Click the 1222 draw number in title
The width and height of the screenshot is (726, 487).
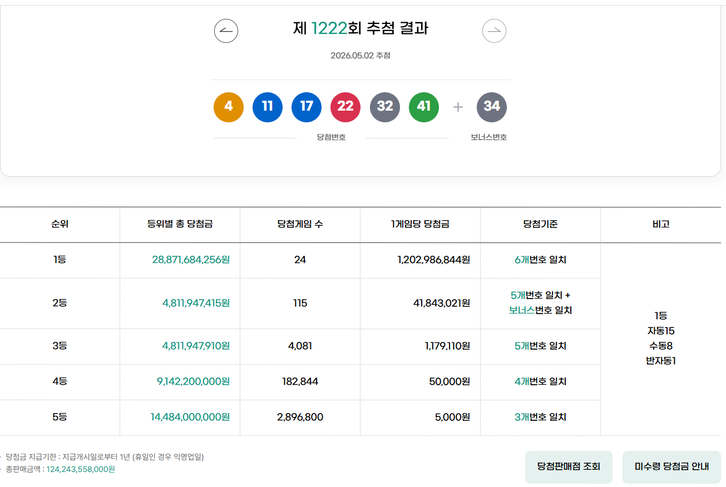329,28
